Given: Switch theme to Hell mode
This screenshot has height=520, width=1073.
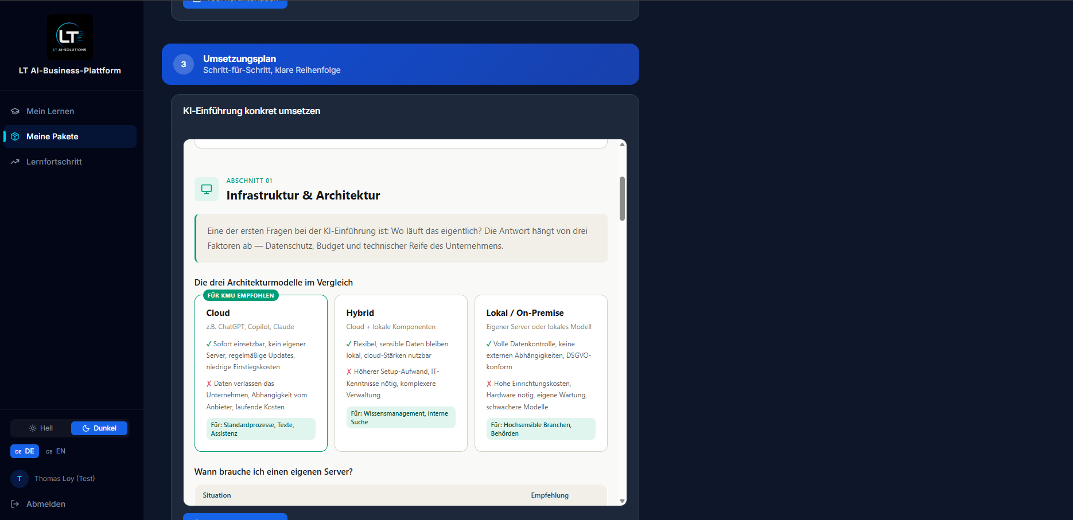Looking at the screenshot, I should [41, 428].
